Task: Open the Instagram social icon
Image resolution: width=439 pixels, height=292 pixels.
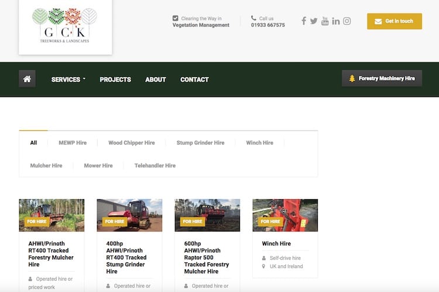Action: point(347,21)
